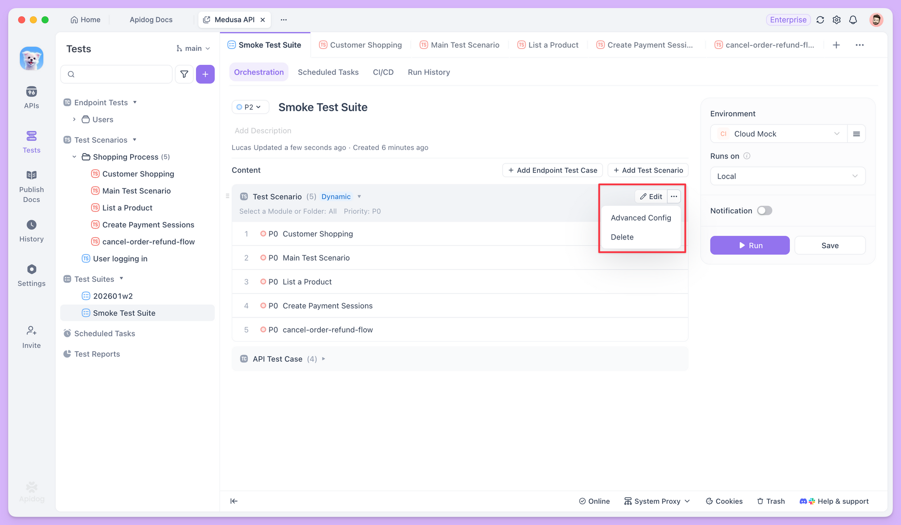Open the APIs sidebar panel

(31, 96)
